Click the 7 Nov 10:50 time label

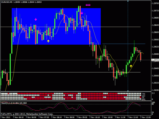pos(107,117)
